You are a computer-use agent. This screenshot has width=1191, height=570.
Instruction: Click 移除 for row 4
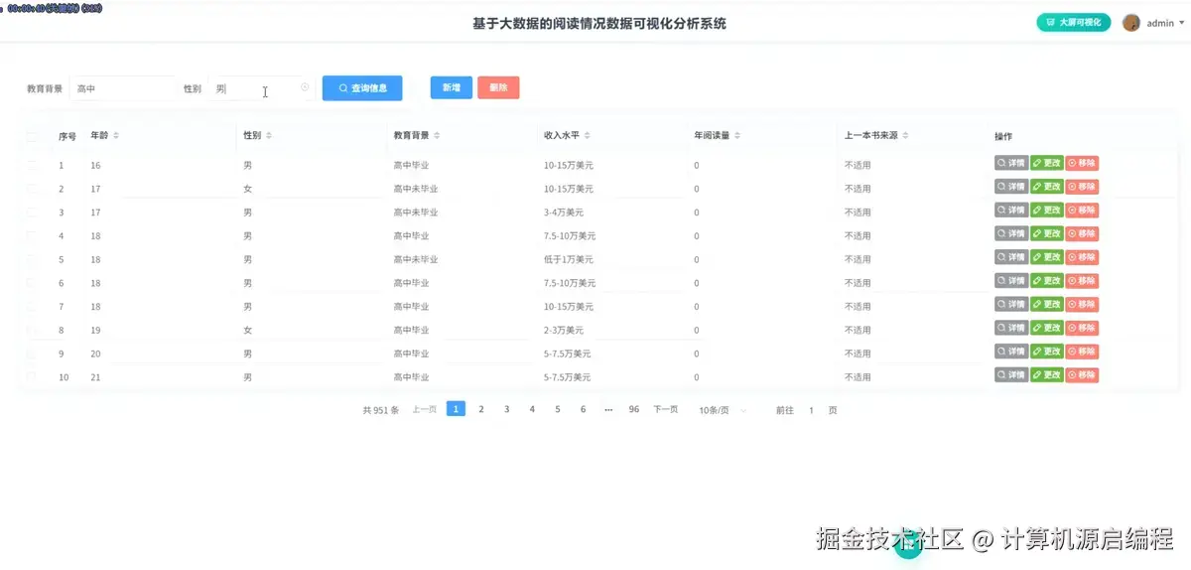tap(1082, 233)
